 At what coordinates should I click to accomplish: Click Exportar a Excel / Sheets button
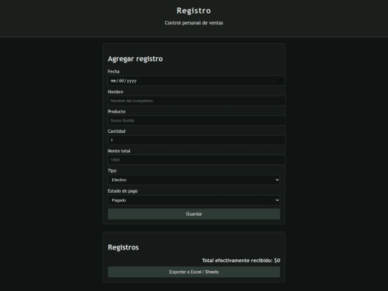[194, 272]
